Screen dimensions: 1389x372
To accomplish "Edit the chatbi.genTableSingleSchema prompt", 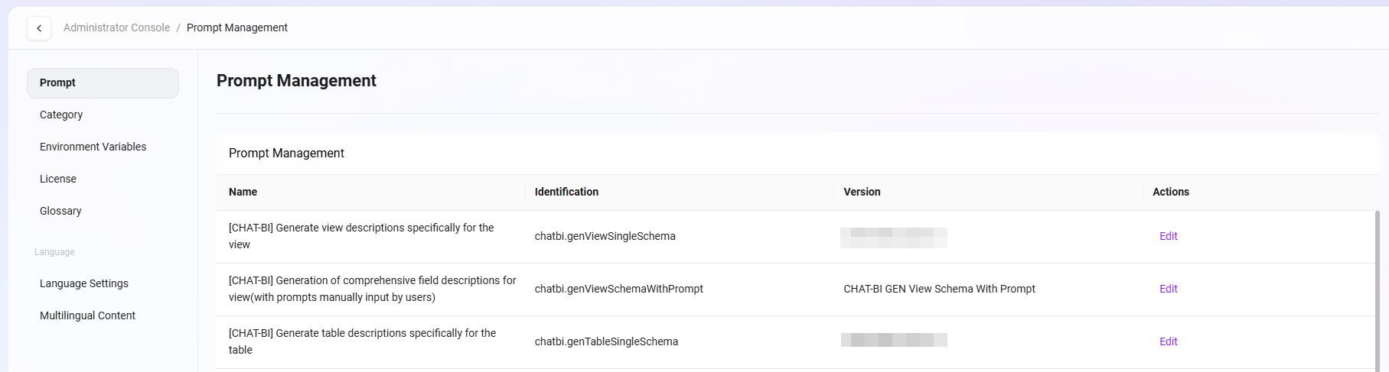I will (1168, 341).
